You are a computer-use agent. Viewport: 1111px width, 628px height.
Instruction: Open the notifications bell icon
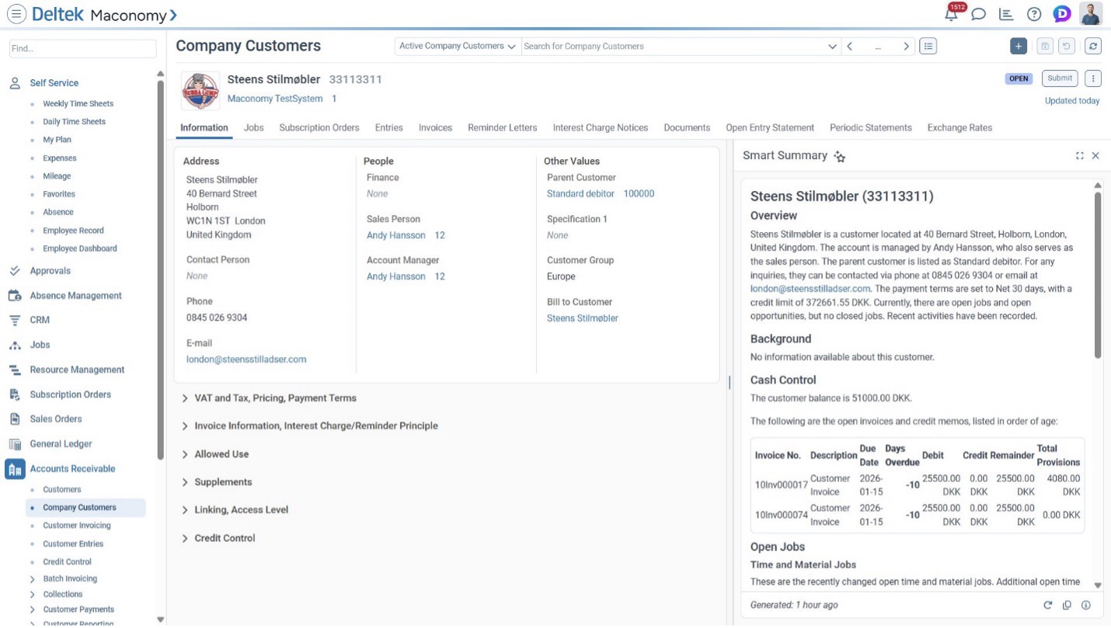pos(951,14)
